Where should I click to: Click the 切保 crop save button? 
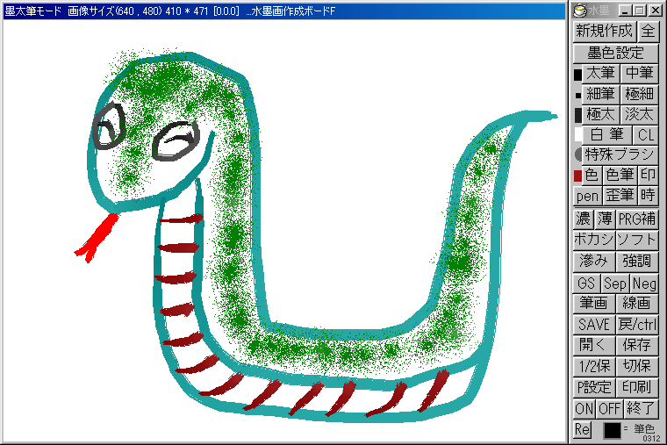(x=637, y=366)
